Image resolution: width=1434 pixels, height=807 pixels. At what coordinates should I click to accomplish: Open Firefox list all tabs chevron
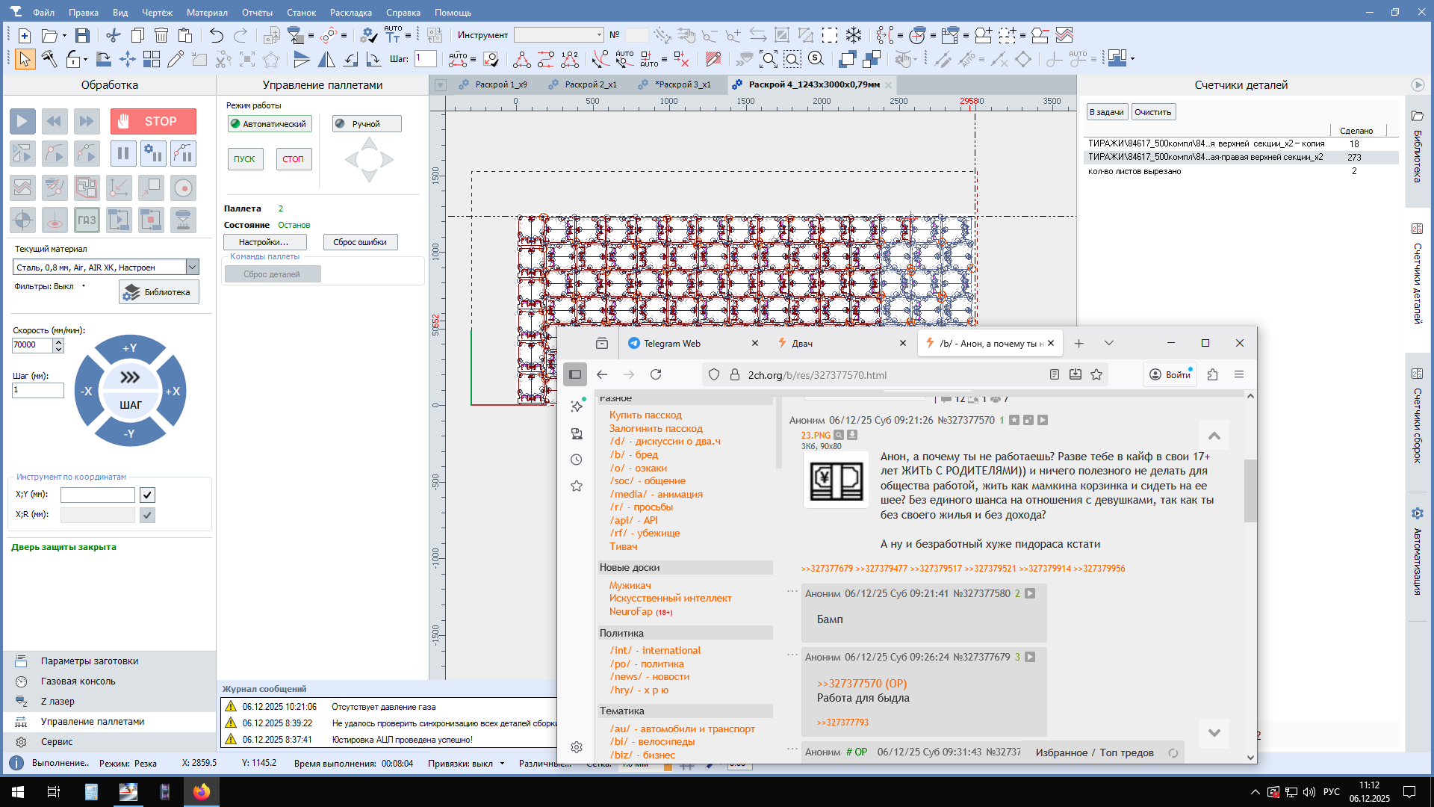click(x=1108, y=343)
